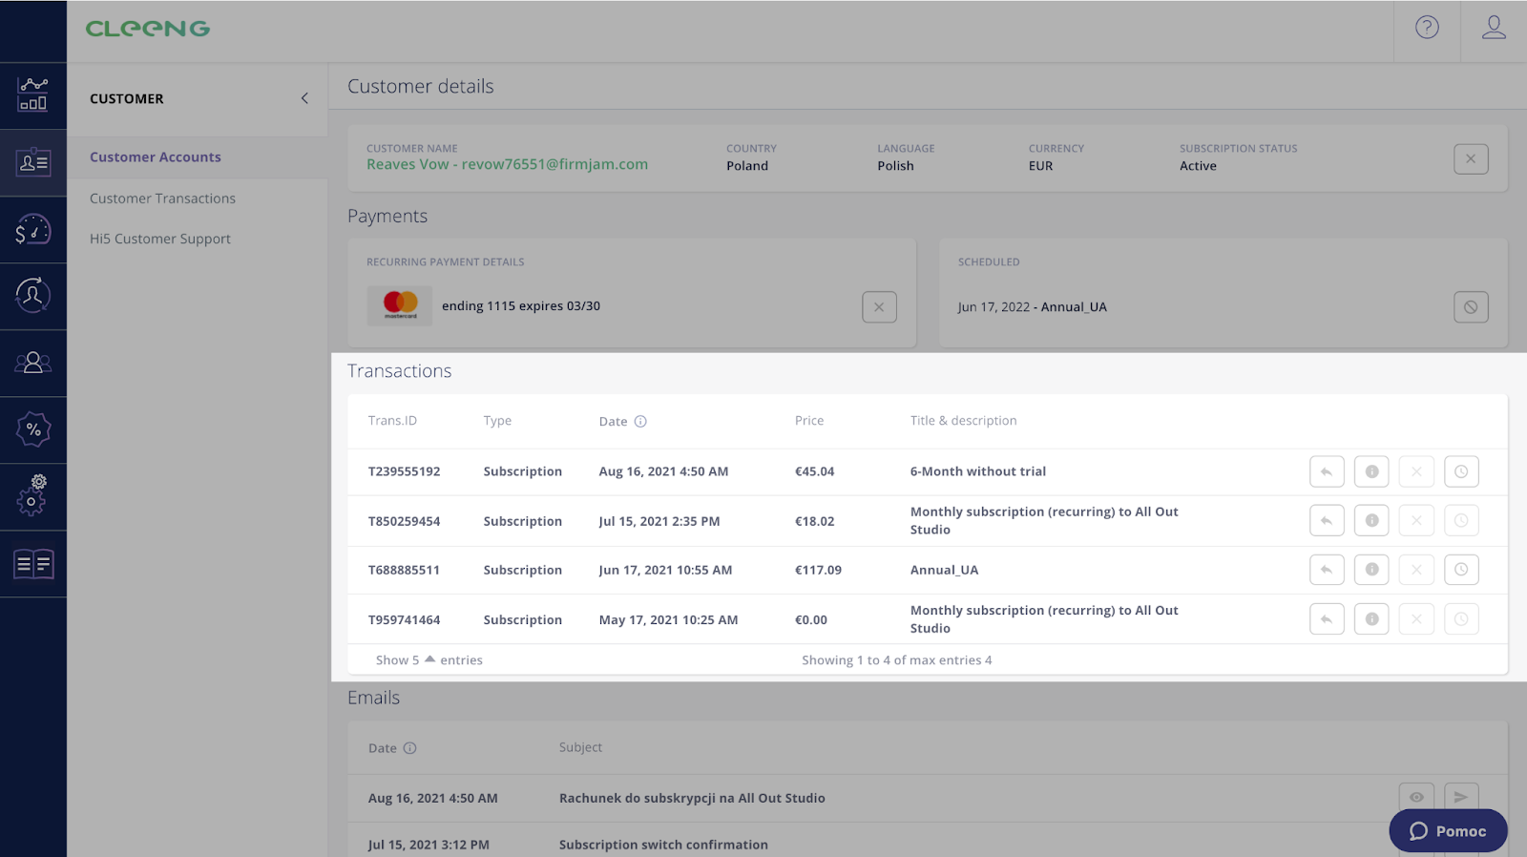The height and width of the screenshot is (857, 1527).
Task: Select transaction ID T688885511
Action: [405, 570]
